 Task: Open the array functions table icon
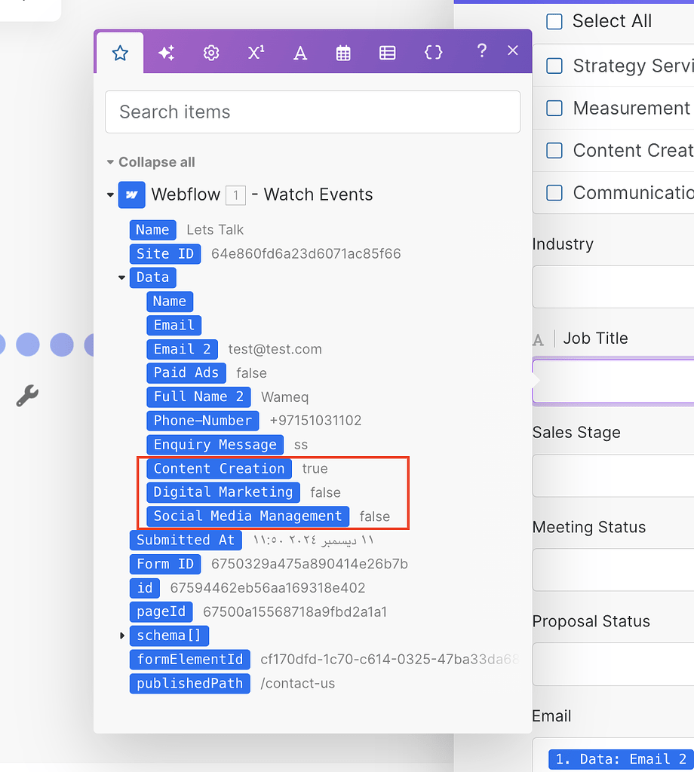point(388,53)
